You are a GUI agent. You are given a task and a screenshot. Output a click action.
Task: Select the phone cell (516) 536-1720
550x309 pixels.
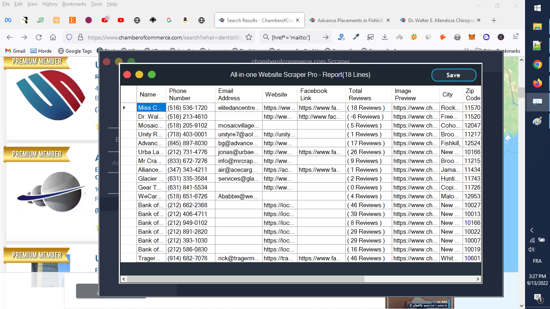(190, 108)
